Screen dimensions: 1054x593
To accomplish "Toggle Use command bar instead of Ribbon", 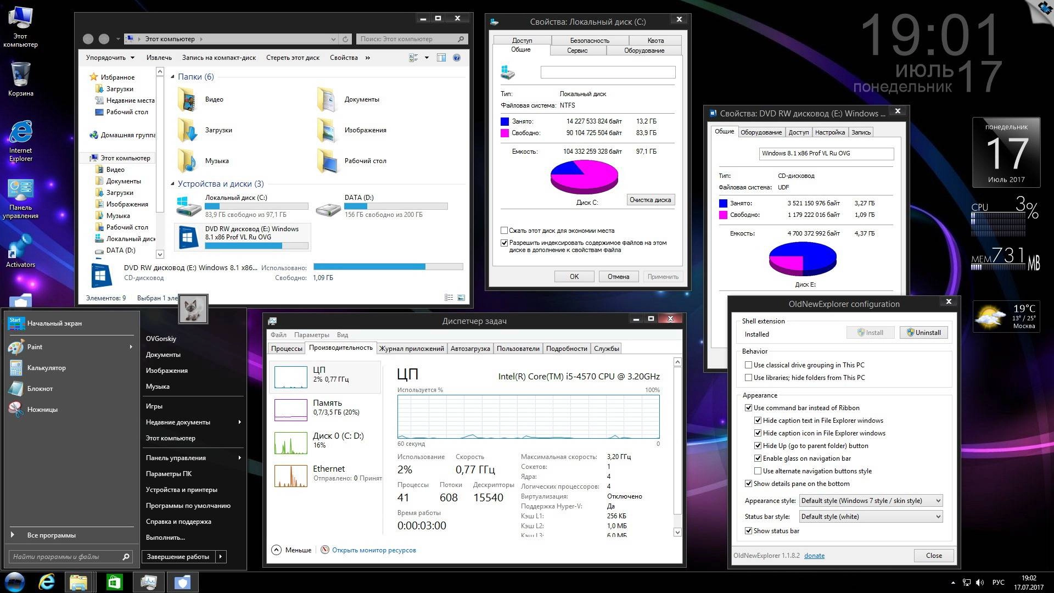I will click(x=748, y=408).
